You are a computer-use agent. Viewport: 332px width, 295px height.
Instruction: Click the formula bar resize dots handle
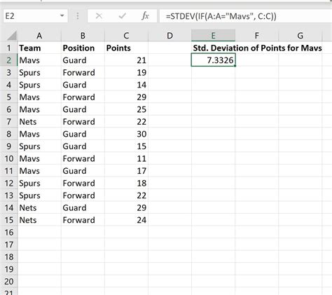78,16
